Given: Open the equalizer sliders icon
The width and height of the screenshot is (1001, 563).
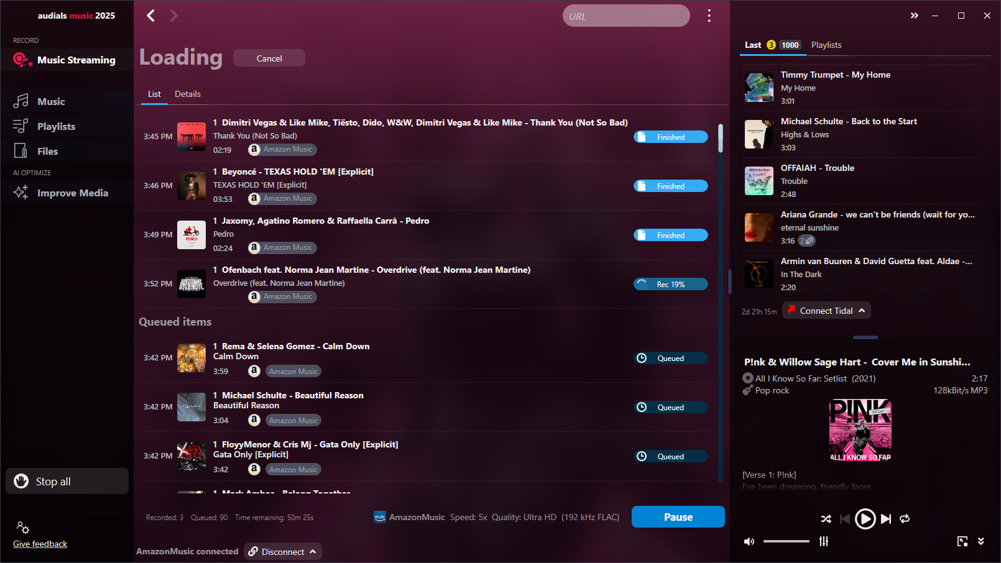Looking at the screenshot, I should (x=824, y=541).
